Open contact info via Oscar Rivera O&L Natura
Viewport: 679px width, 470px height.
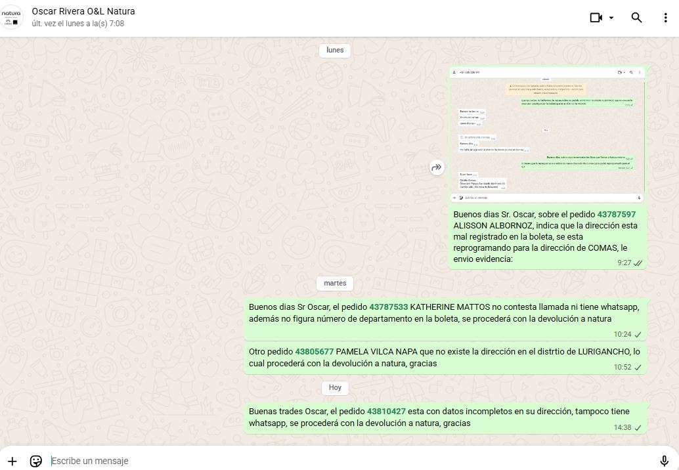[x=83, y=12]
